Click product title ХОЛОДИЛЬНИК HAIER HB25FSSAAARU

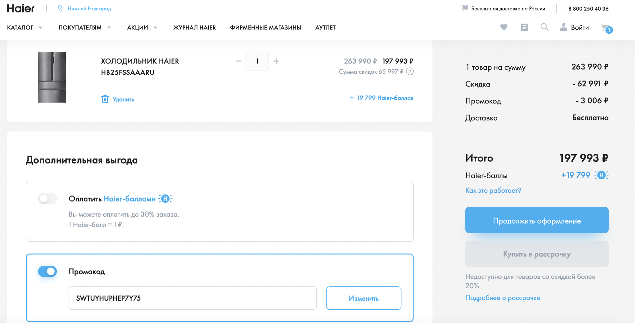140,67
